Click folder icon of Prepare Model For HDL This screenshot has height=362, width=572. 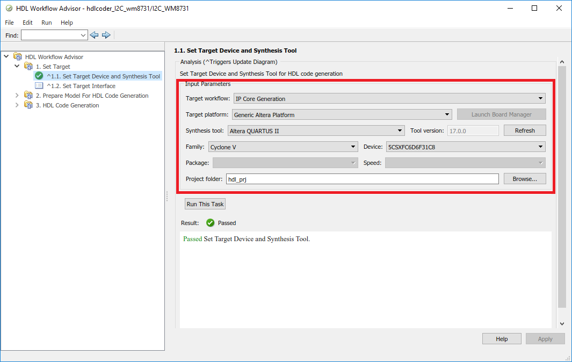click(28, 95)
